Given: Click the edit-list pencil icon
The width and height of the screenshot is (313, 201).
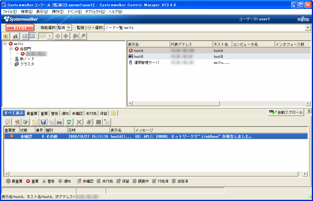Looking at the screenshot, I should pos(25,122).
